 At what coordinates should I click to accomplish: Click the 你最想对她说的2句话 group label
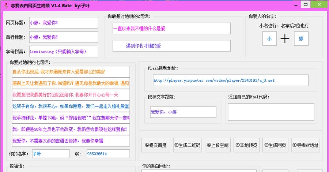click(x=129, y=16)
